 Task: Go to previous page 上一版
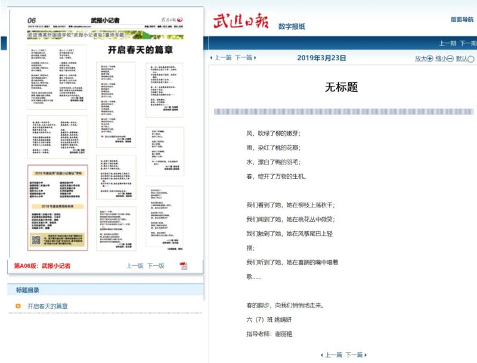pyautogui.click(x=135, y=266)
